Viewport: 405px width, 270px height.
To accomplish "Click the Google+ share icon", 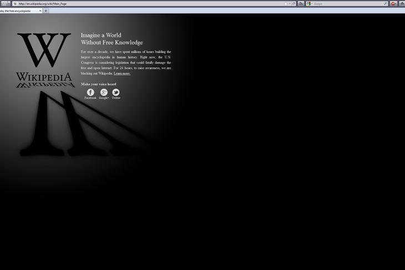I will 104,93.
